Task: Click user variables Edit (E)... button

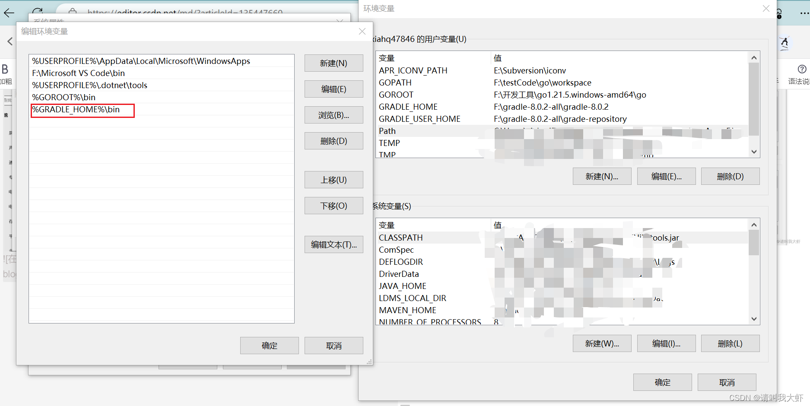Action: tap(666, 176)
